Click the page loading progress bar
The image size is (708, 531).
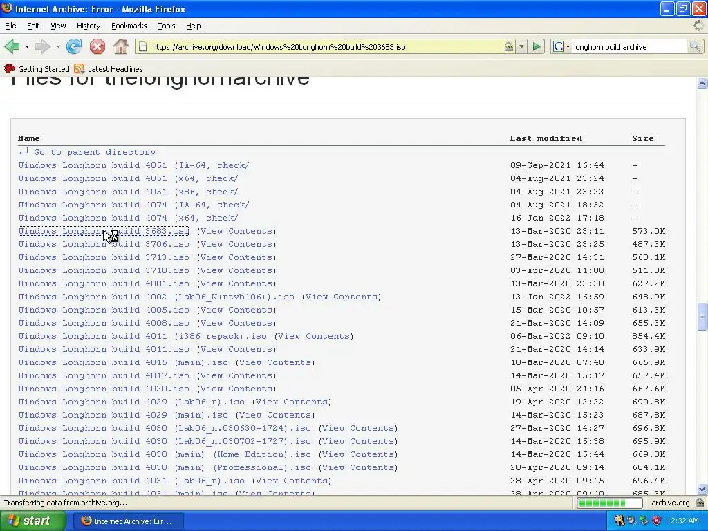pos(610,503)
